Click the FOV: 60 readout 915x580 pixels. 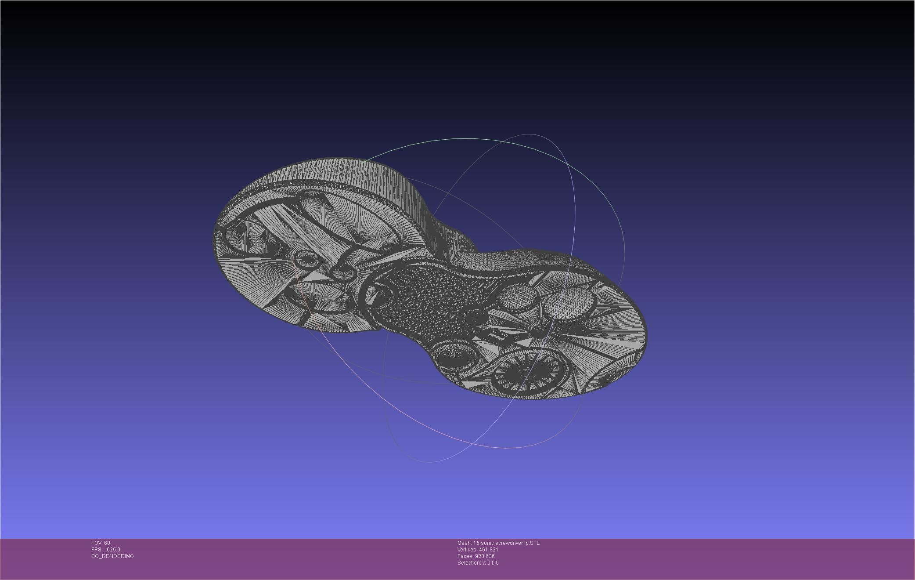tap(101, 543)
